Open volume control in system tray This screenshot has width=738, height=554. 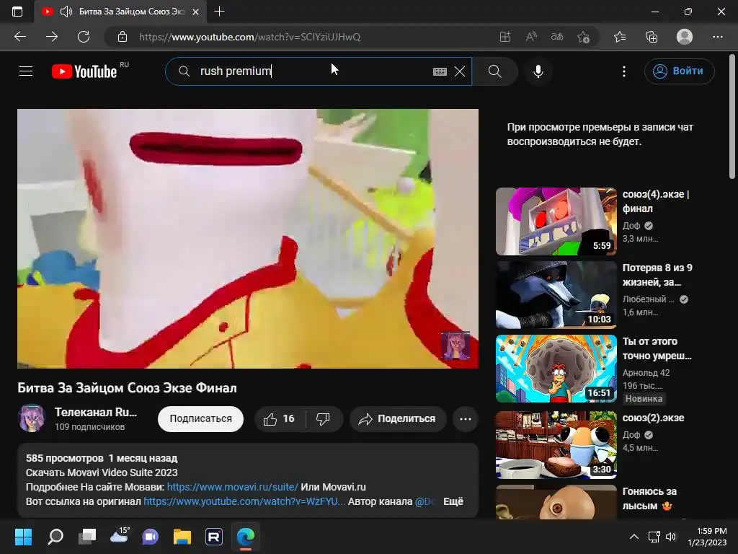(x=671, y=537)
